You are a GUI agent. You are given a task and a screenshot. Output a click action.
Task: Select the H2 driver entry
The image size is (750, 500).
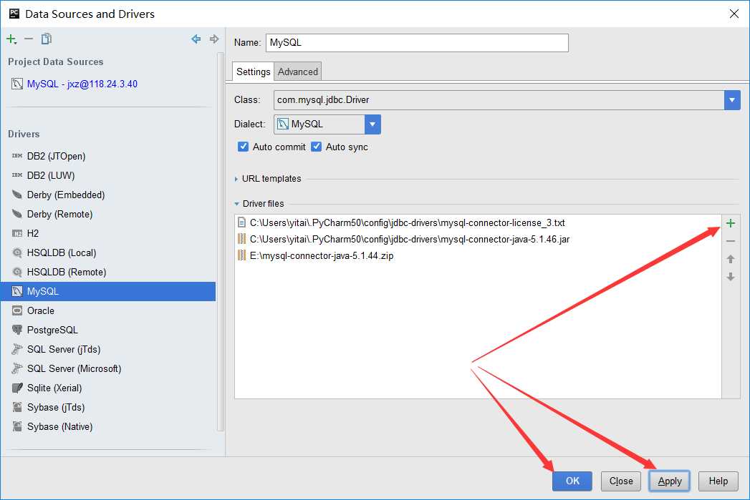[108, 233]
